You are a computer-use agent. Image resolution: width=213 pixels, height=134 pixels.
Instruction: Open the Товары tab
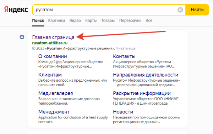pos(108,21)
